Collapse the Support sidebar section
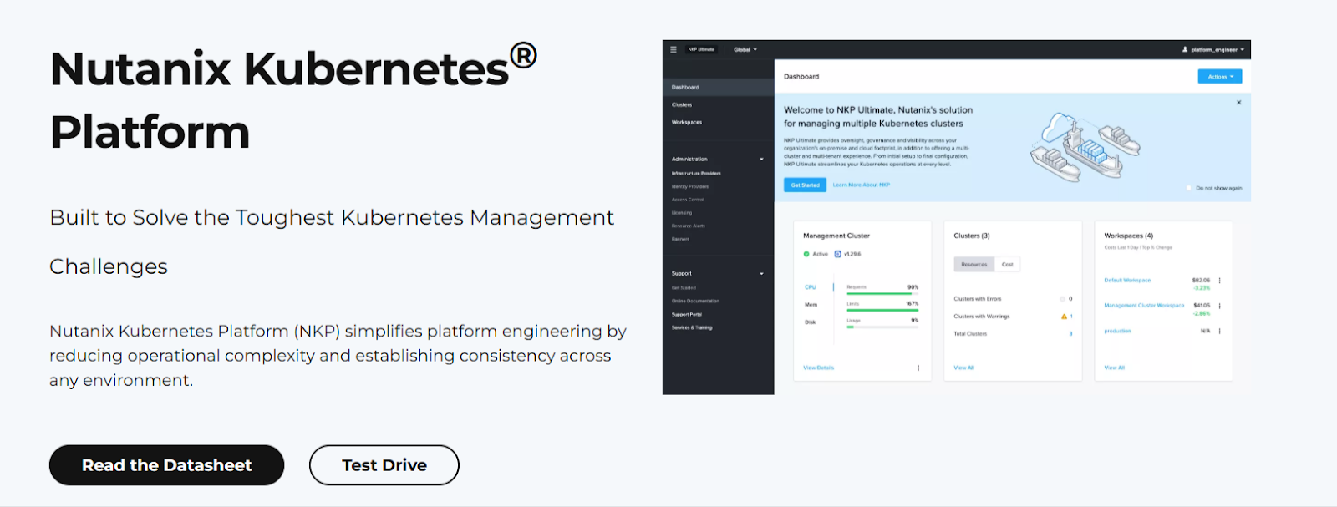 coord(761,273)
